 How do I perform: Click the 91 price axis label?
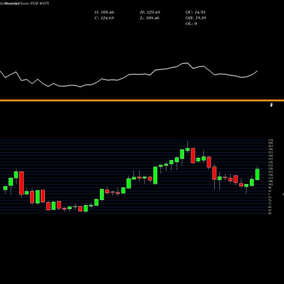(x=270, y=191)
